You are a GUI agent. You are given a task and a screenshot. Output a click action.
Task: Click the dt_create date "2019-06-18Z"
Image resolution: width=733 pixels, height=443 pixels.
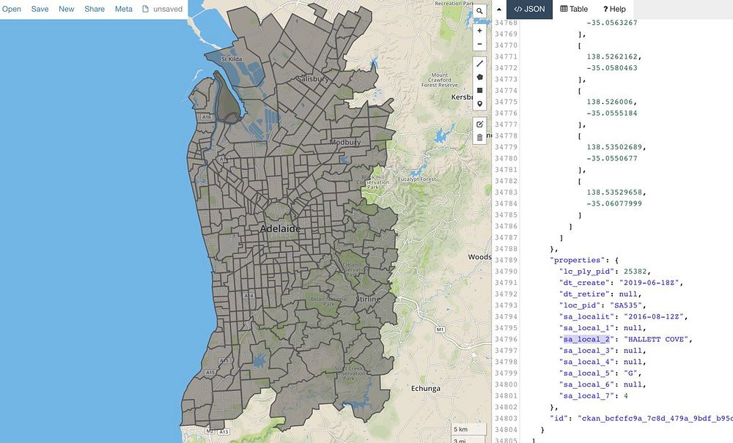click(651, 283)
